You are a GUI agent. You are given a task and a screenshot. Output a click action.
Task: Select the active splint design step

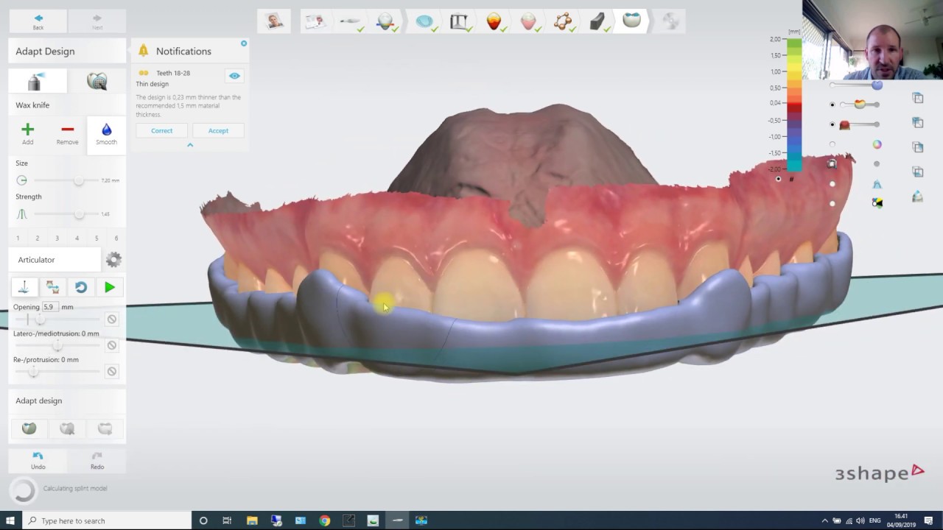click(631, 21)
